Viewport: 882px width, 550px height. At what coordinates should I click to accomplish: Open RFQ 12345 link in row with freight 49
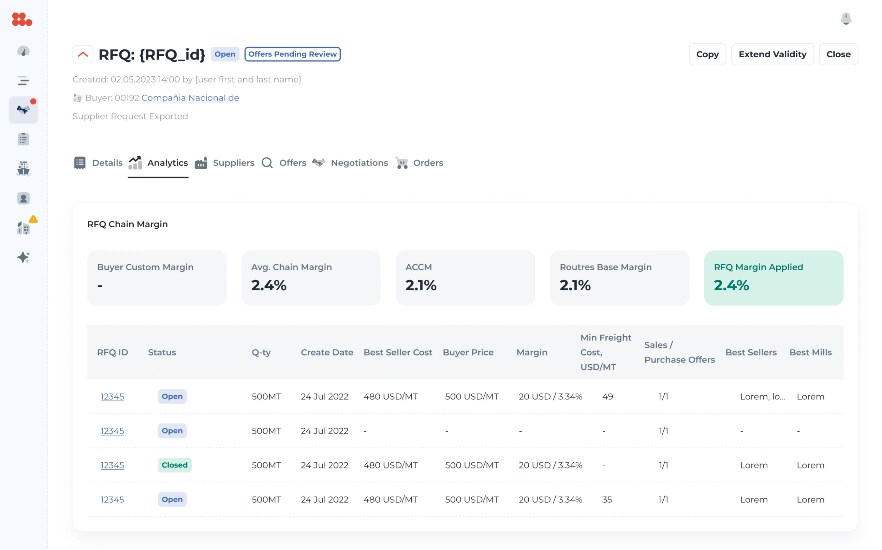click(112, 397)
